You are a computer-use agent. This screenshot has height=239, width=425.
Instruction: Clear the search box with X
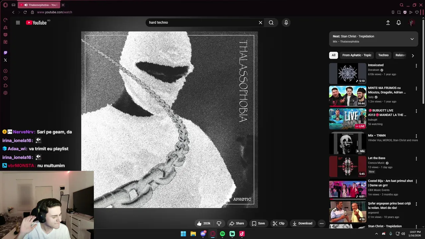click(261, 23)
